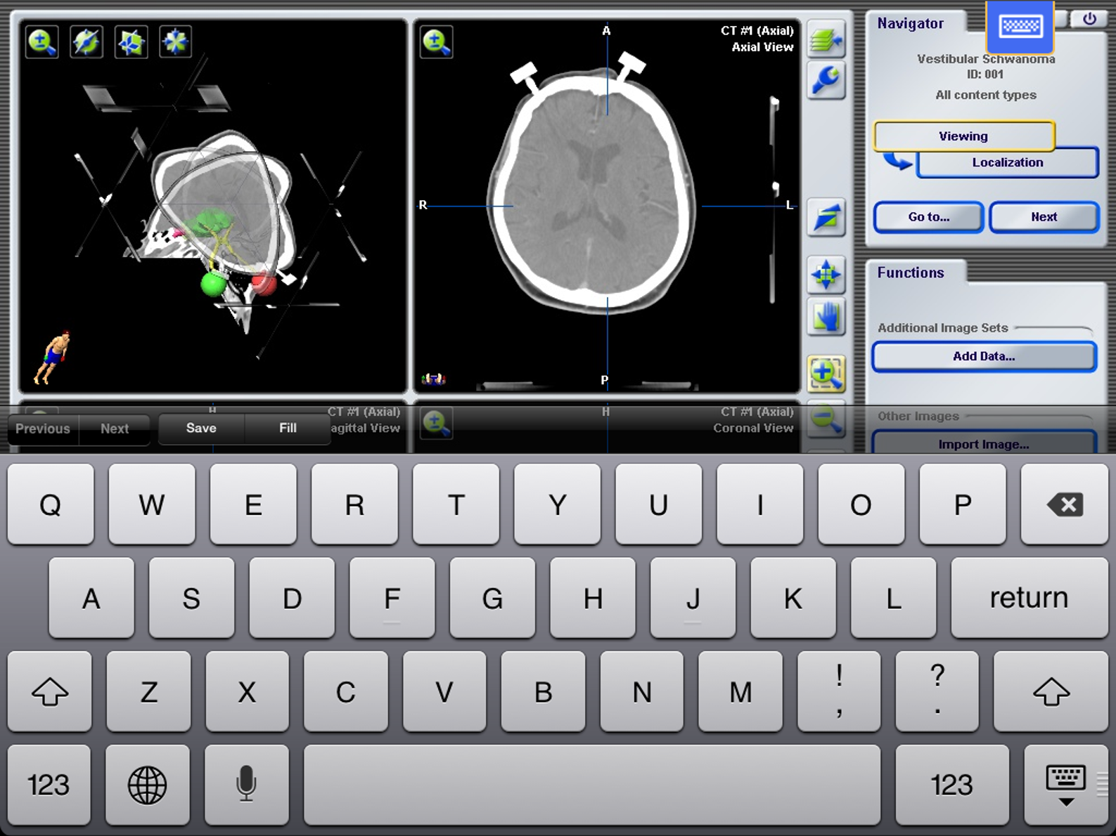Click the power icon in the top-right corner
The width and height of the screenshot is (1116, 836).
(1089, 18)
